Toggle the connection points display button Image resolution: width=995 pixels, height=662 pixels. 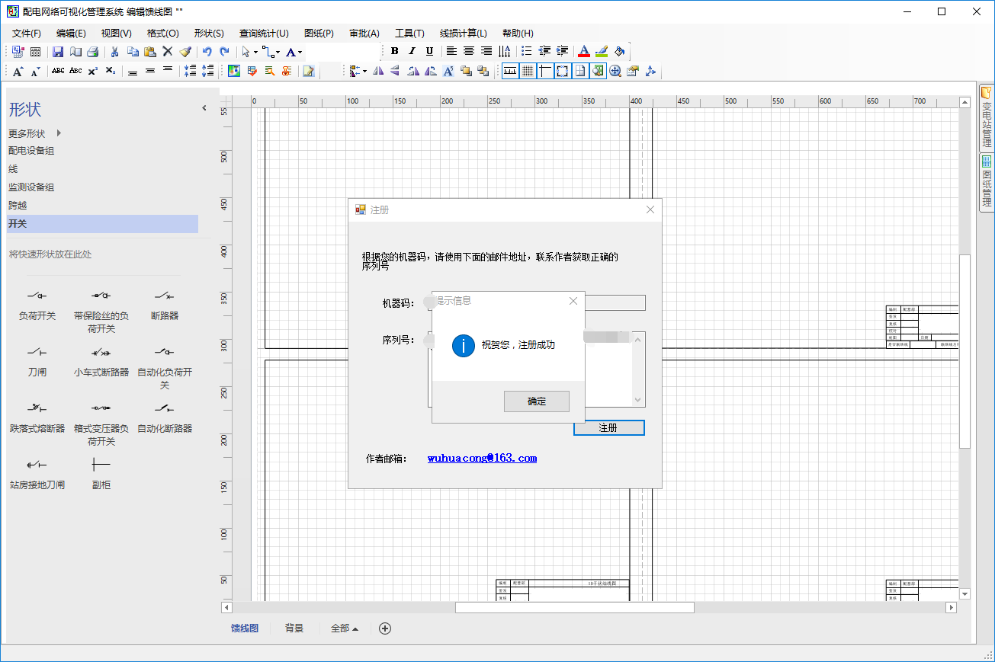(x=562, y=71)
